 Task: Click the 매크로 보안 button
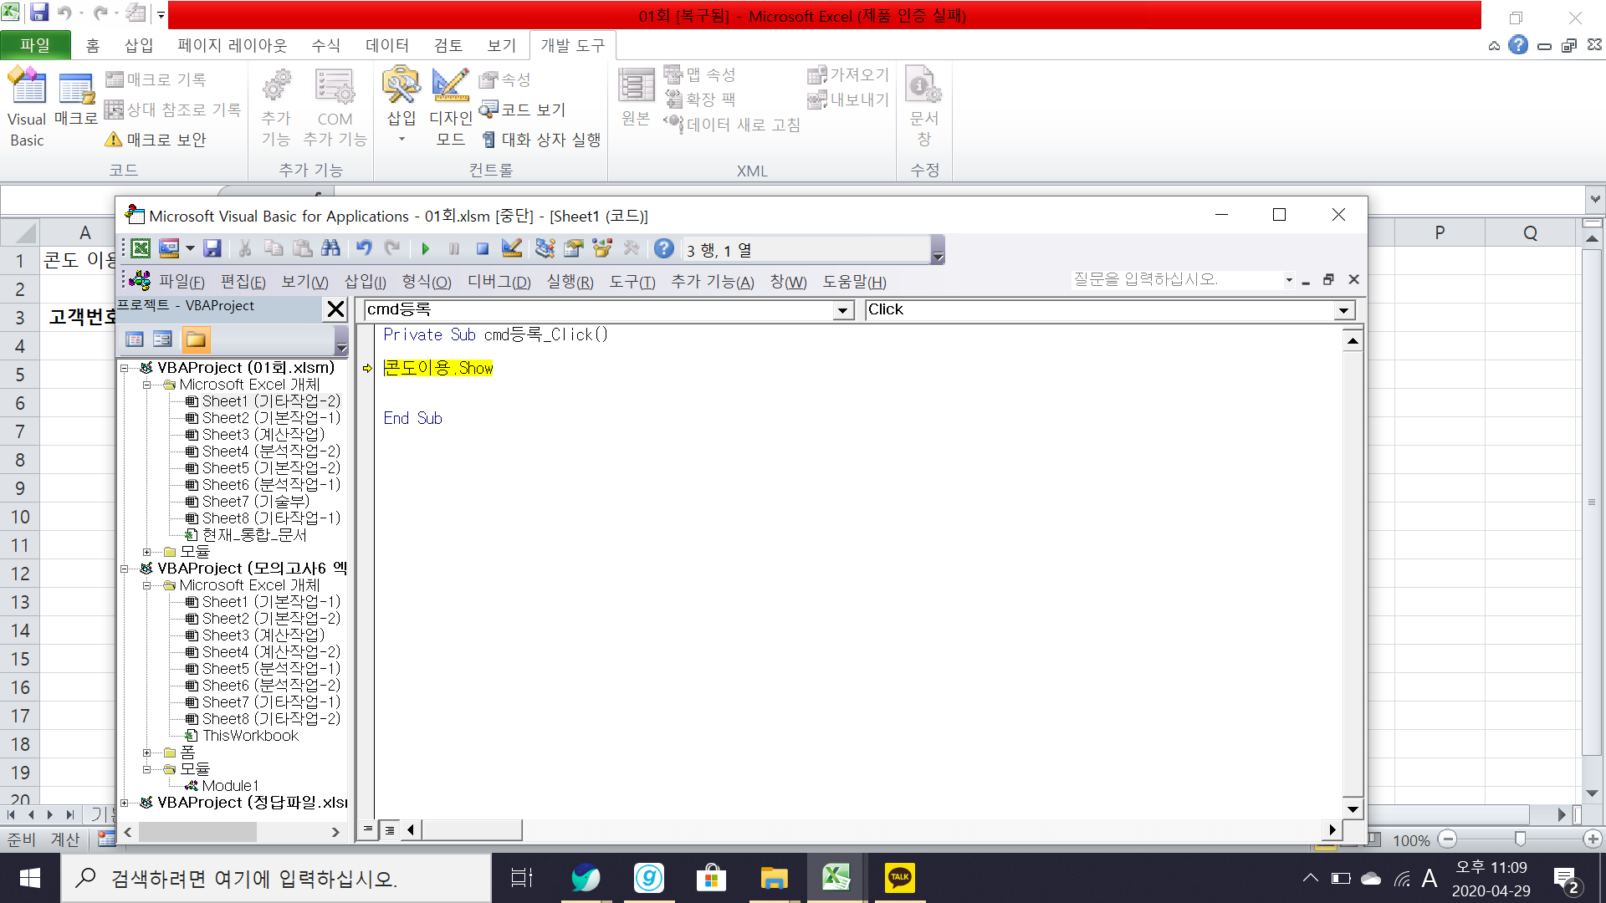(156, 140)
